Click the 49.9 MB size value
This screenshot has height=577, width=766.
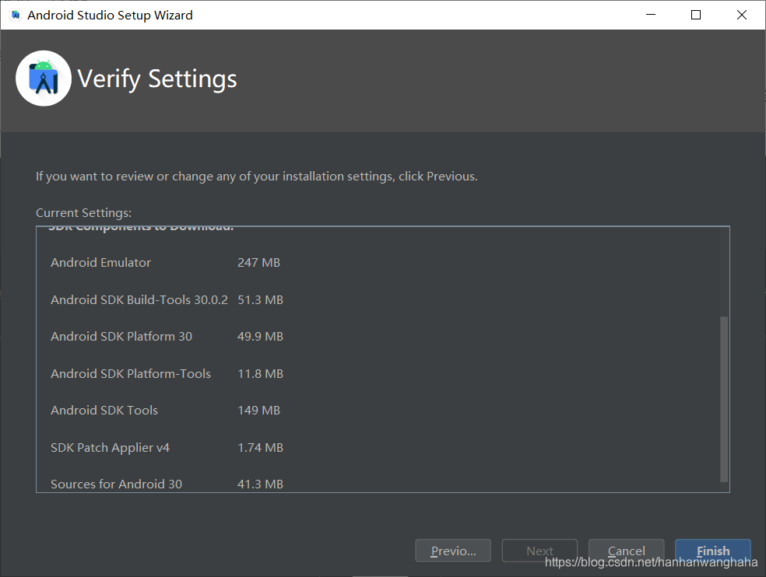click(260, 337)
